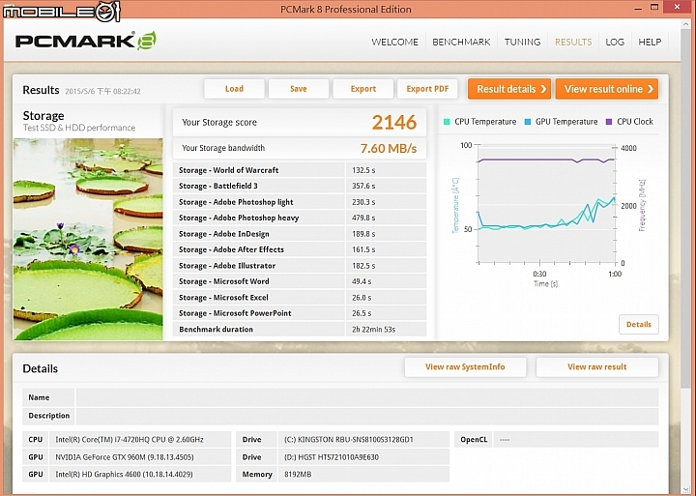Switch to the BENCHMARK tab

[461, 42]
